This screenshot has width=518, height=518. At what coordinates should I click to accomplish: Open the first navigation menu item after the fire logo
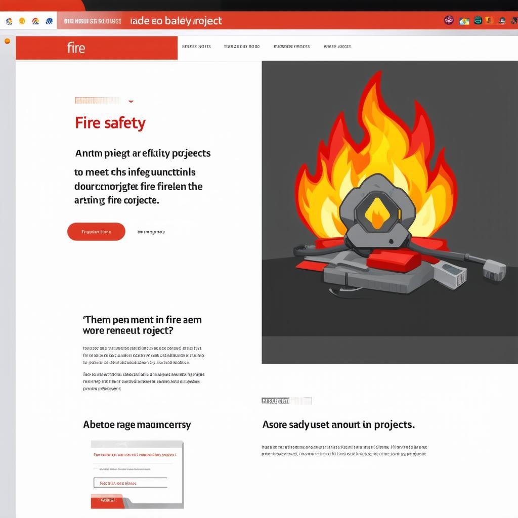197,47
